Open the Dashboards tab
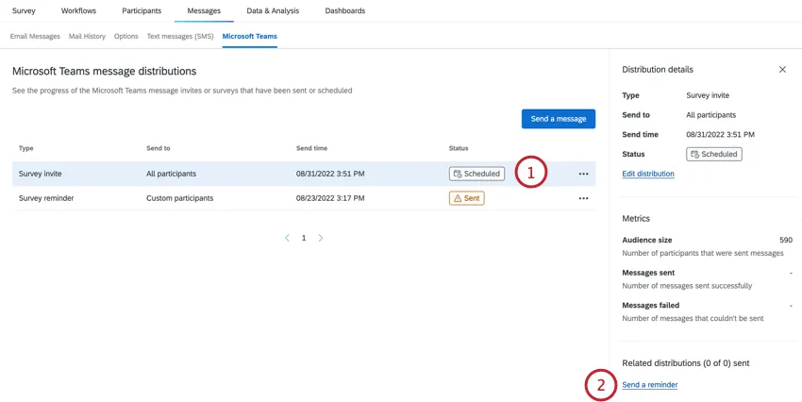The image size is (802, 402). [344, 11]
